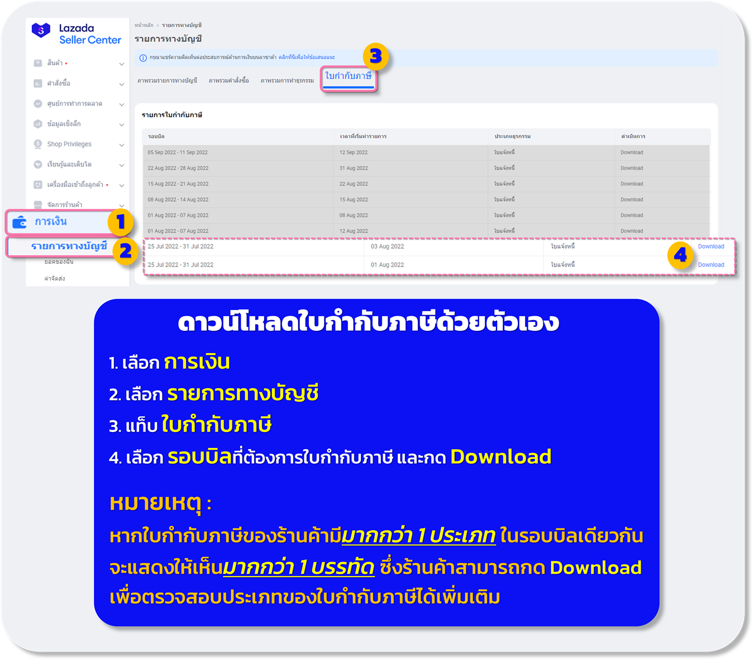The image size is (754, 661).
Task: Select the ยอดของฉัน sidebar entry
Action: pyautogui.click(x=60, y=261)
